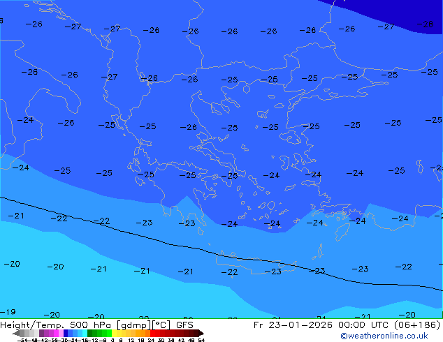Screen dimensions: 443x342
Task: Pick the dark purple legend swatch
Action: (x=41, y=333)
